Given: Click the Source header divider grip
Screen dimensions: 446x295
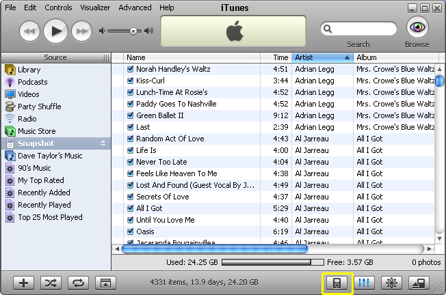Looking at the screenshot, I should click(x=106, y=58).
